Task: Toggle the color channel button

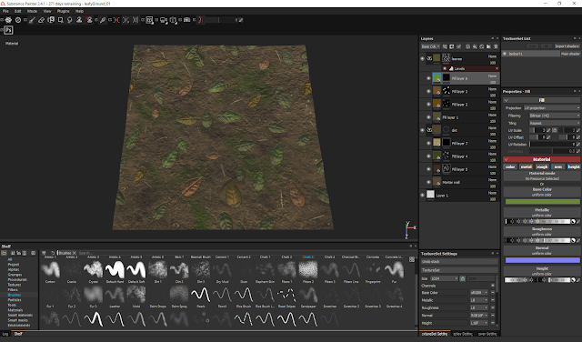Action: click(x=510, y=166)
